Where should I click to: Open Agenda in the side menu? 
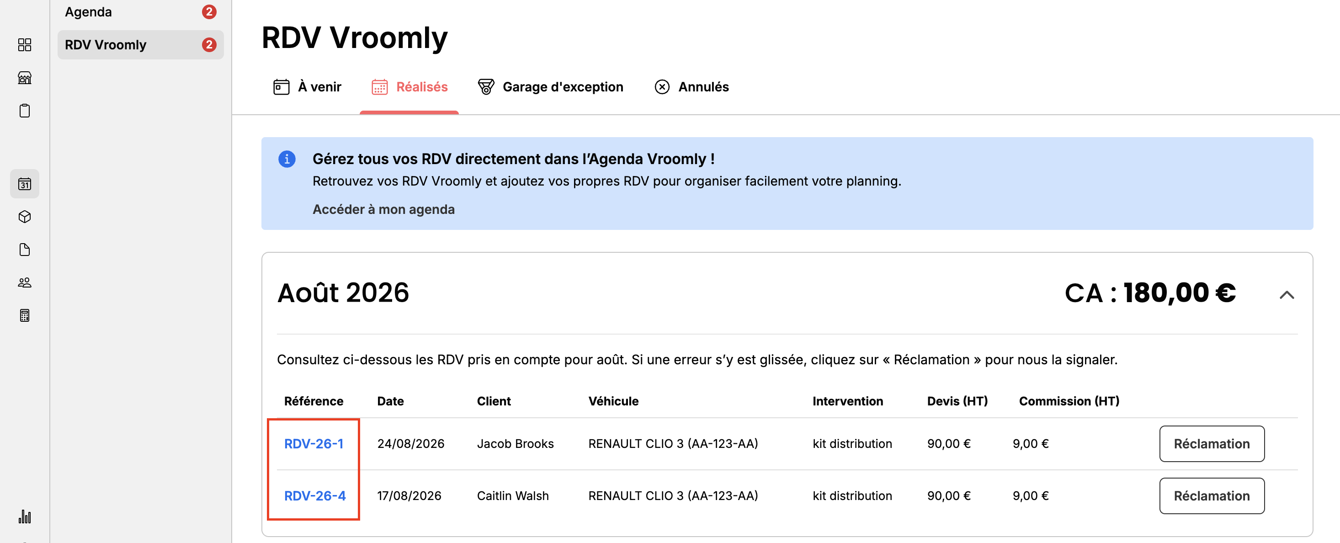tap(140, 11)
